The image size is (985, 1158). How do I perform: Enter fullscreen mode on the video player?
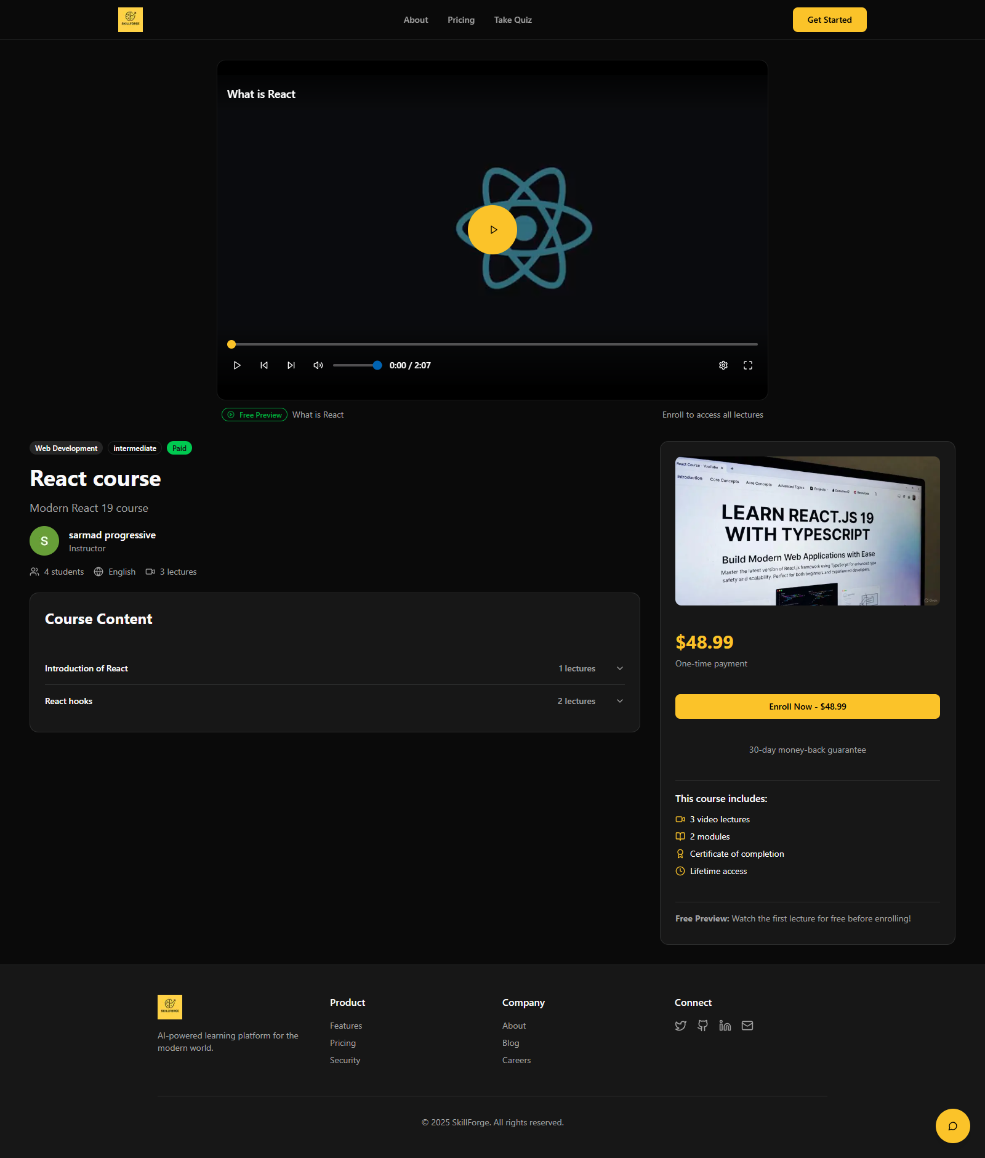[748, 365]
